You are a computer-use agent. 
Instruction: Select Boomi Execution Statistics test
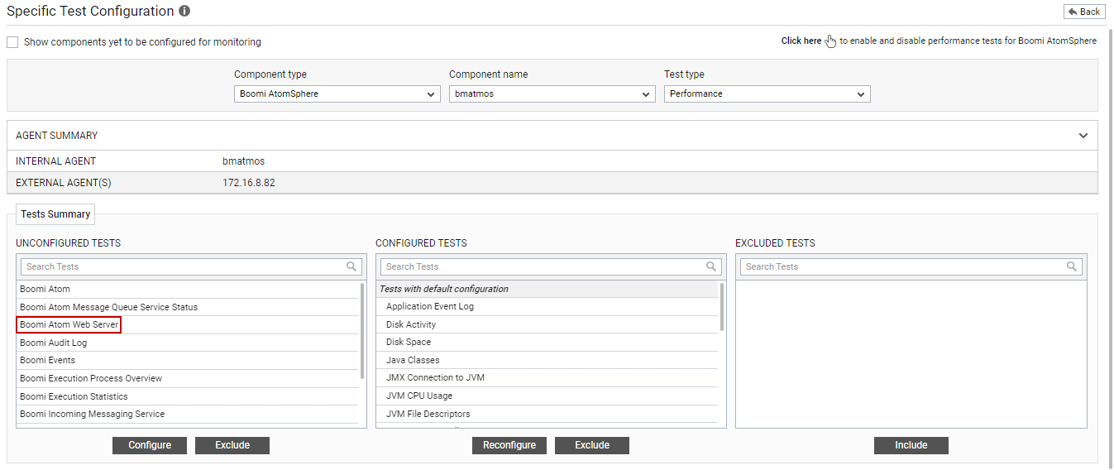[x=188, y=396]
